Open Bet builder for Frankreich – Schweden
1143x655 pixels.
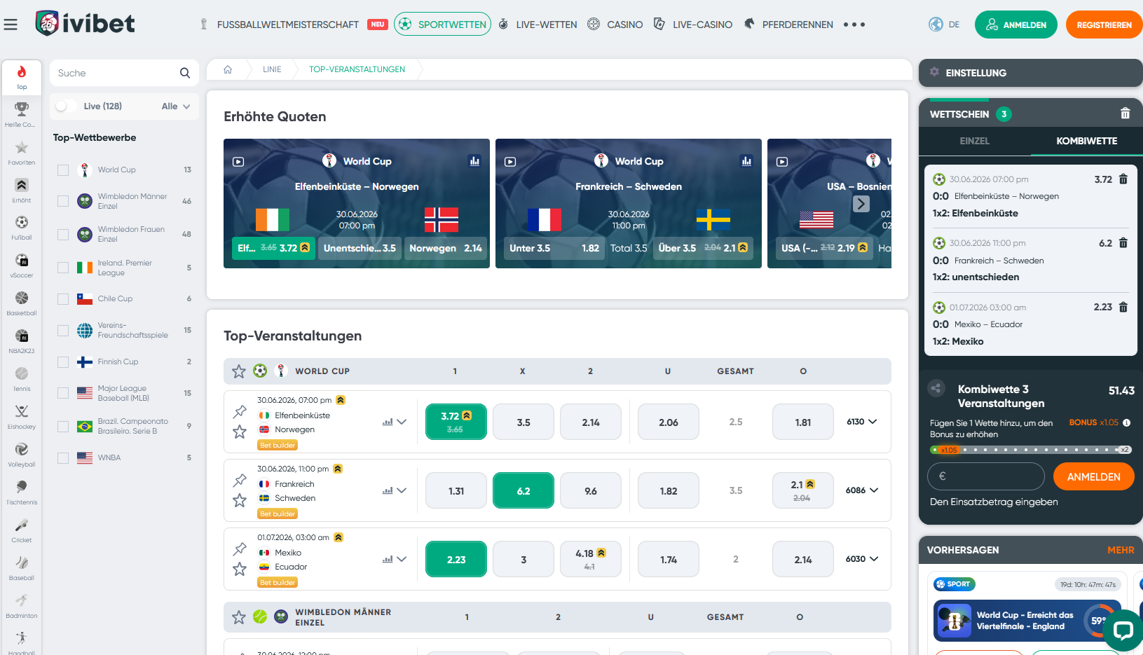[x=278, y=513]
